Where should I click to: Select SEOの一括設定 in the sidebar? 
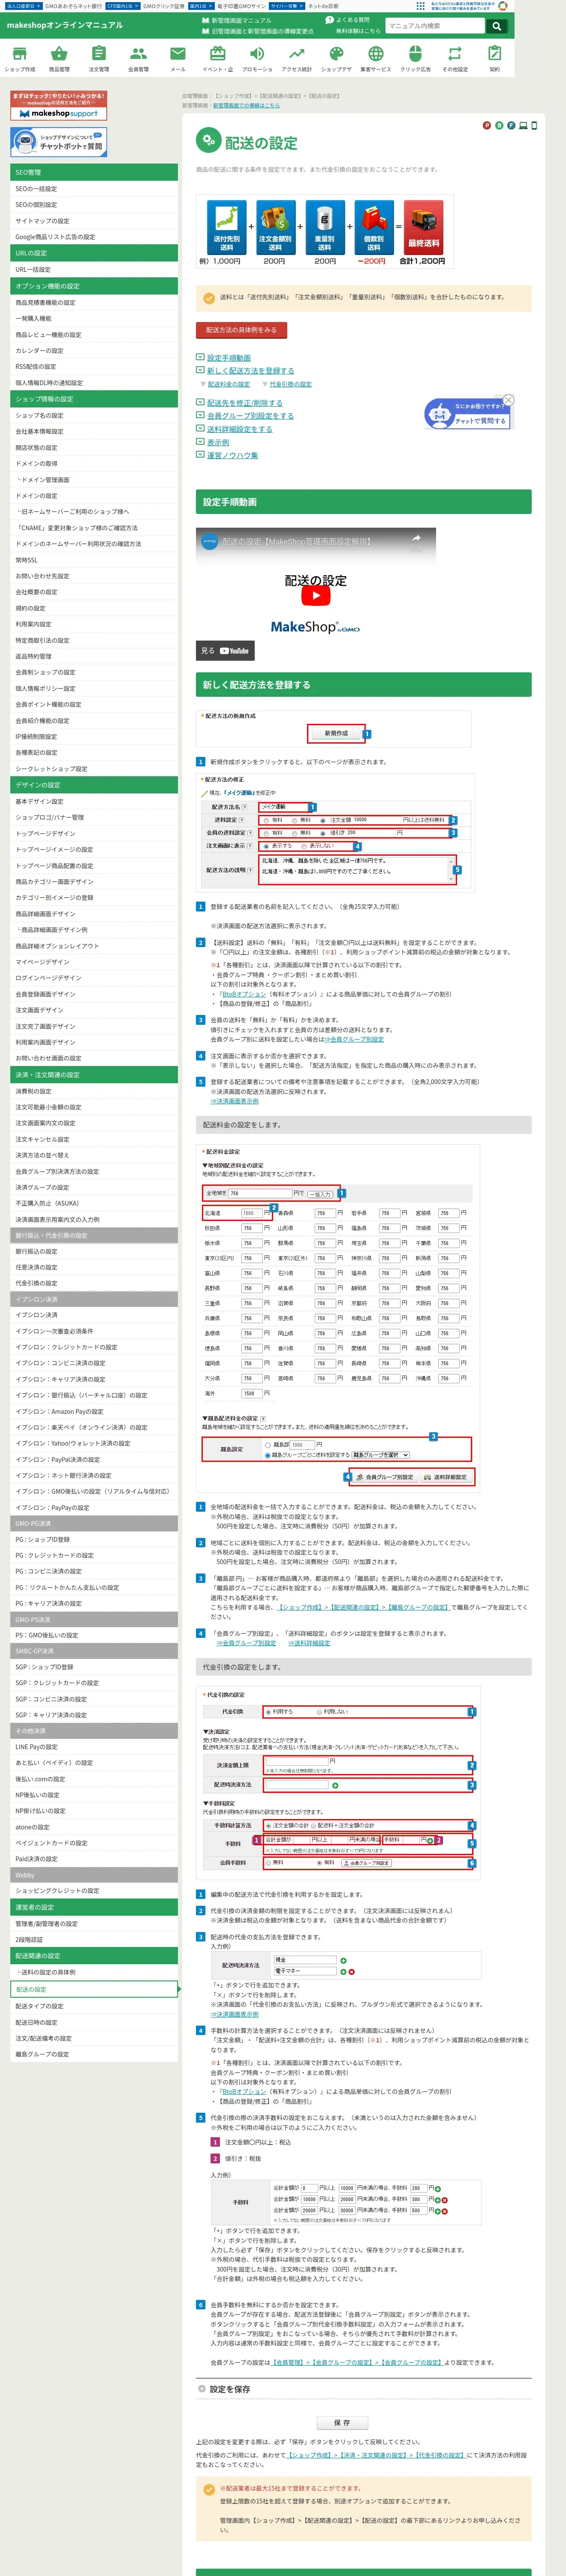pyautogui.click(x=94, y=189)
